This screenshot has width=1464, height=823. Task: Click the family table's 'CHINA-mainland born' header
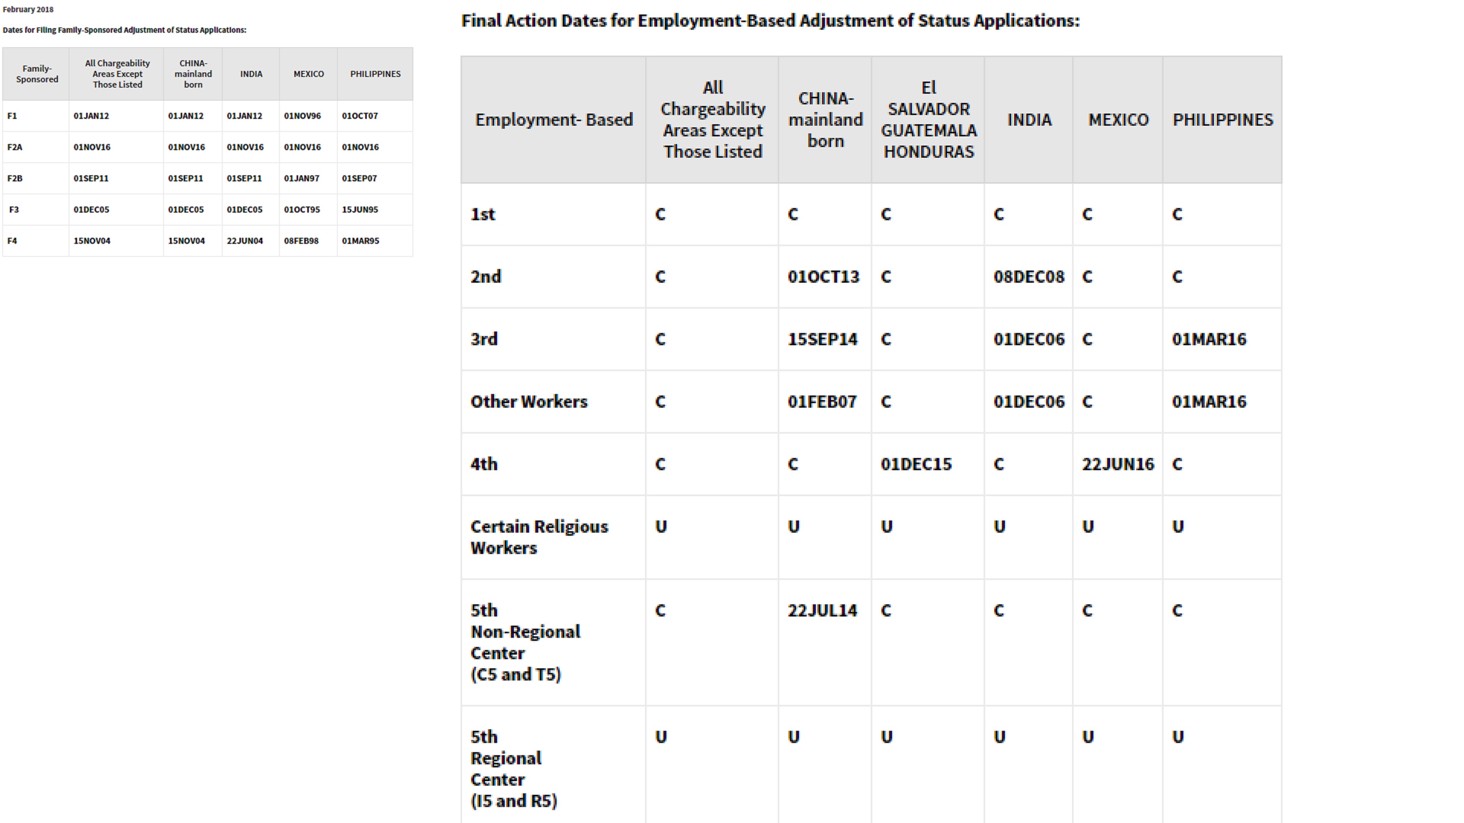(193, 74)
